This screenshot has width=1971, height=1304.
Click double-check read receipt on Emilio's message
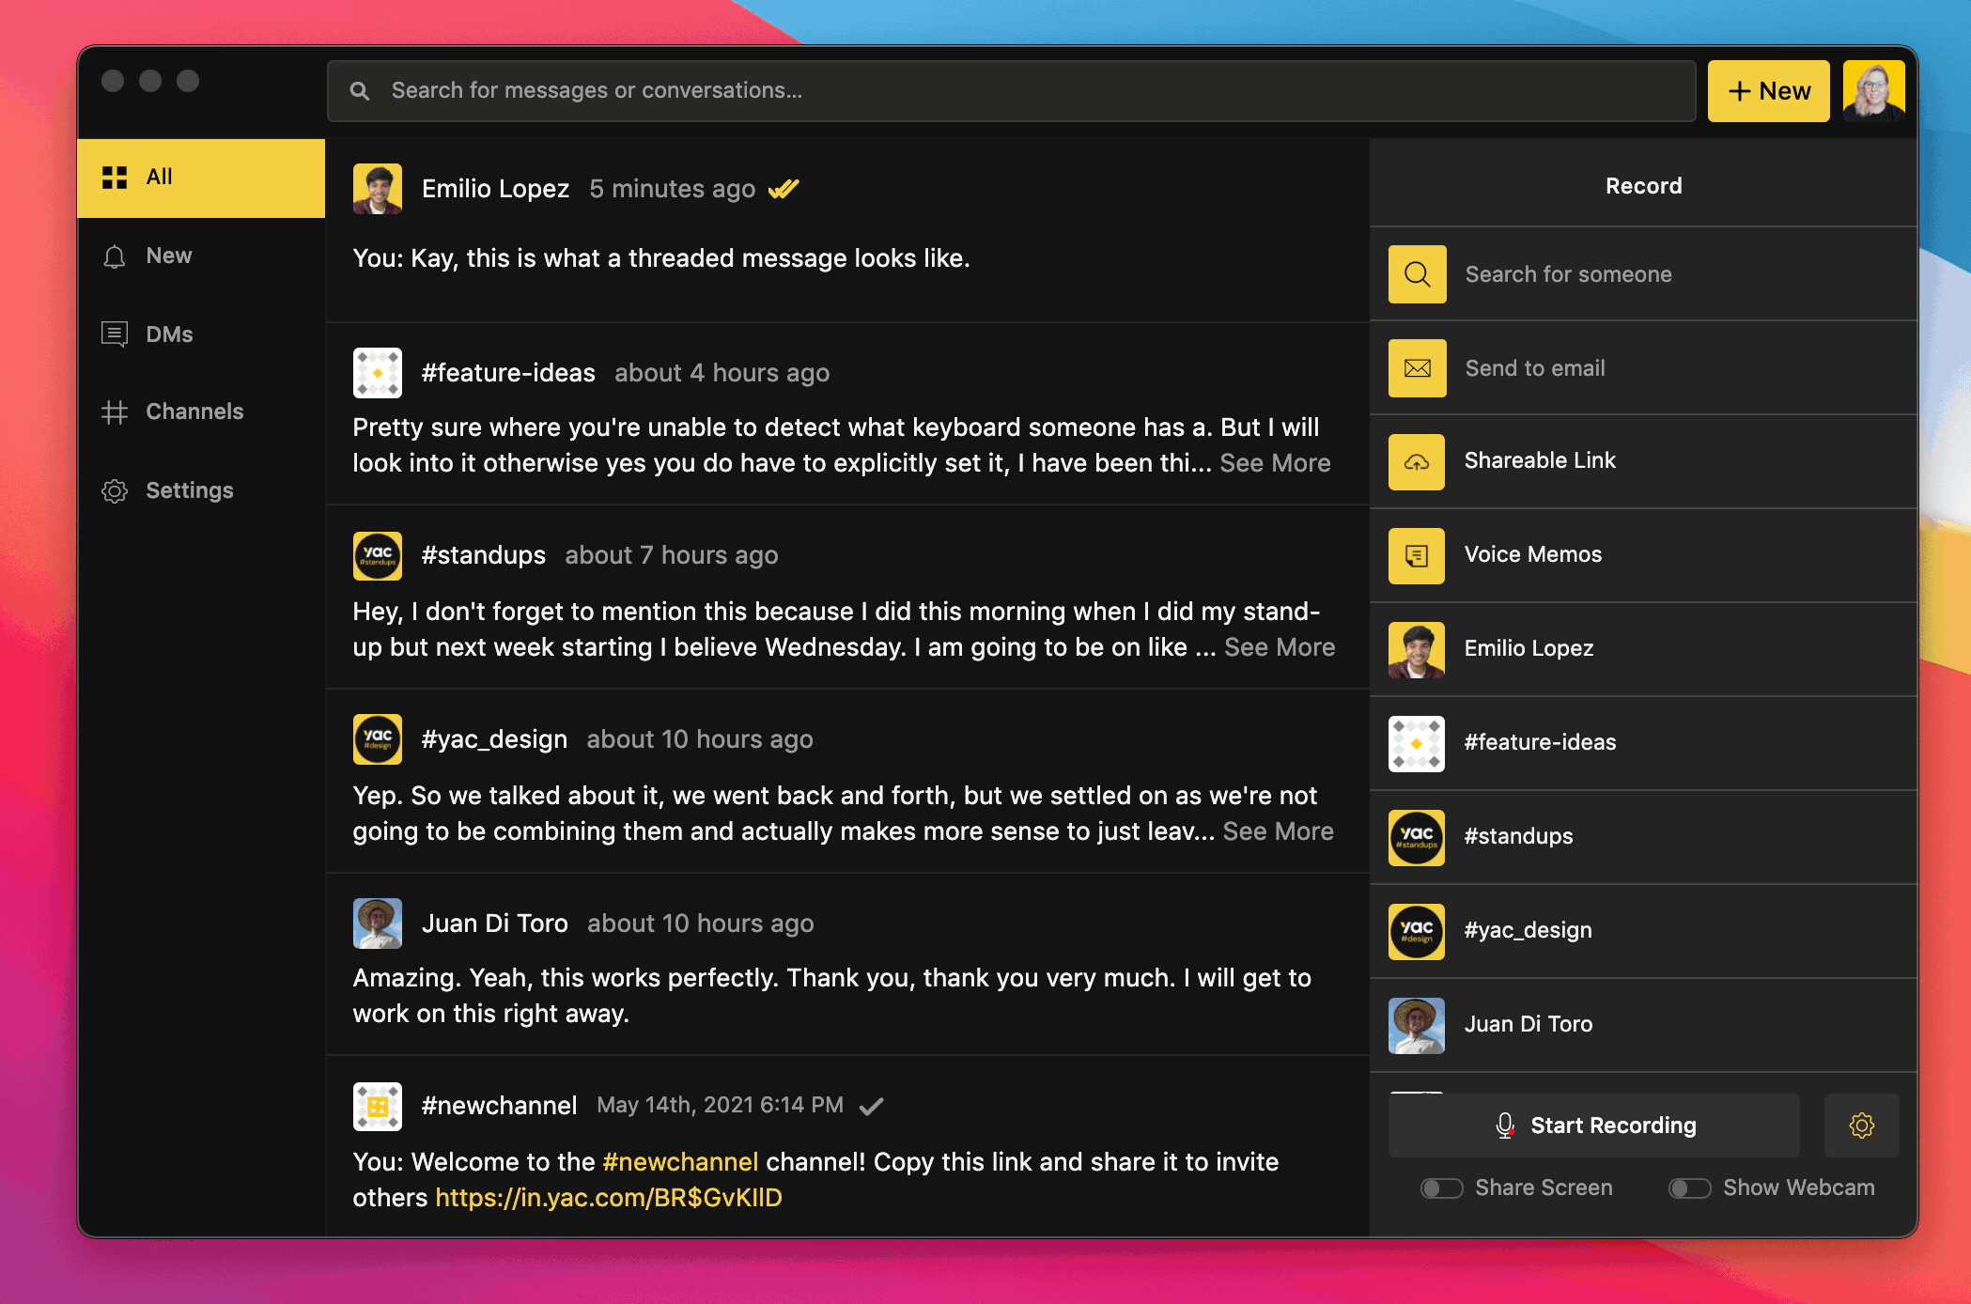click(x=784, y=189)
